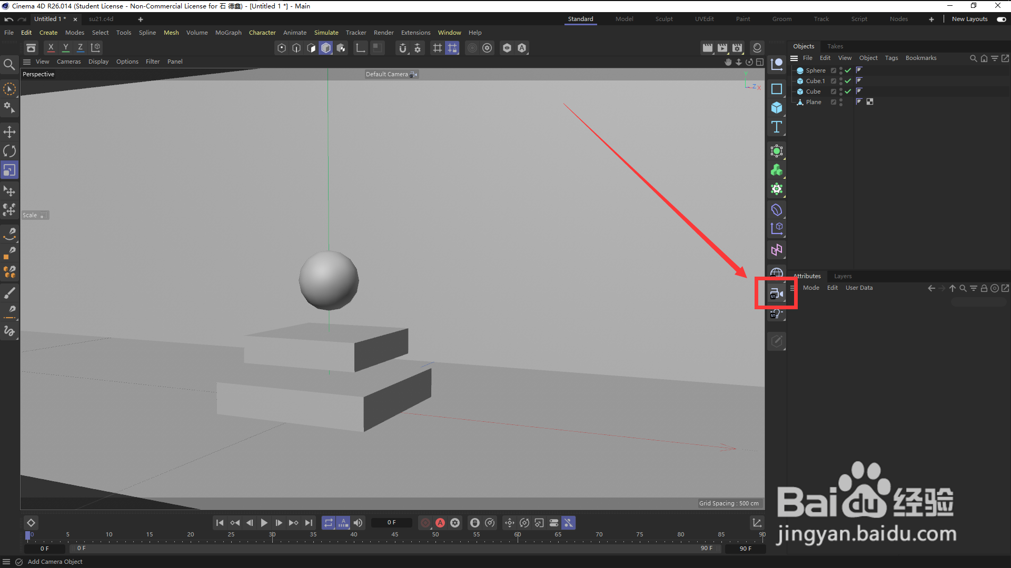Open the Default Camera dropdown in the viewport
Viewport: 1011px width, 568px height.
(x=391, y=74)
